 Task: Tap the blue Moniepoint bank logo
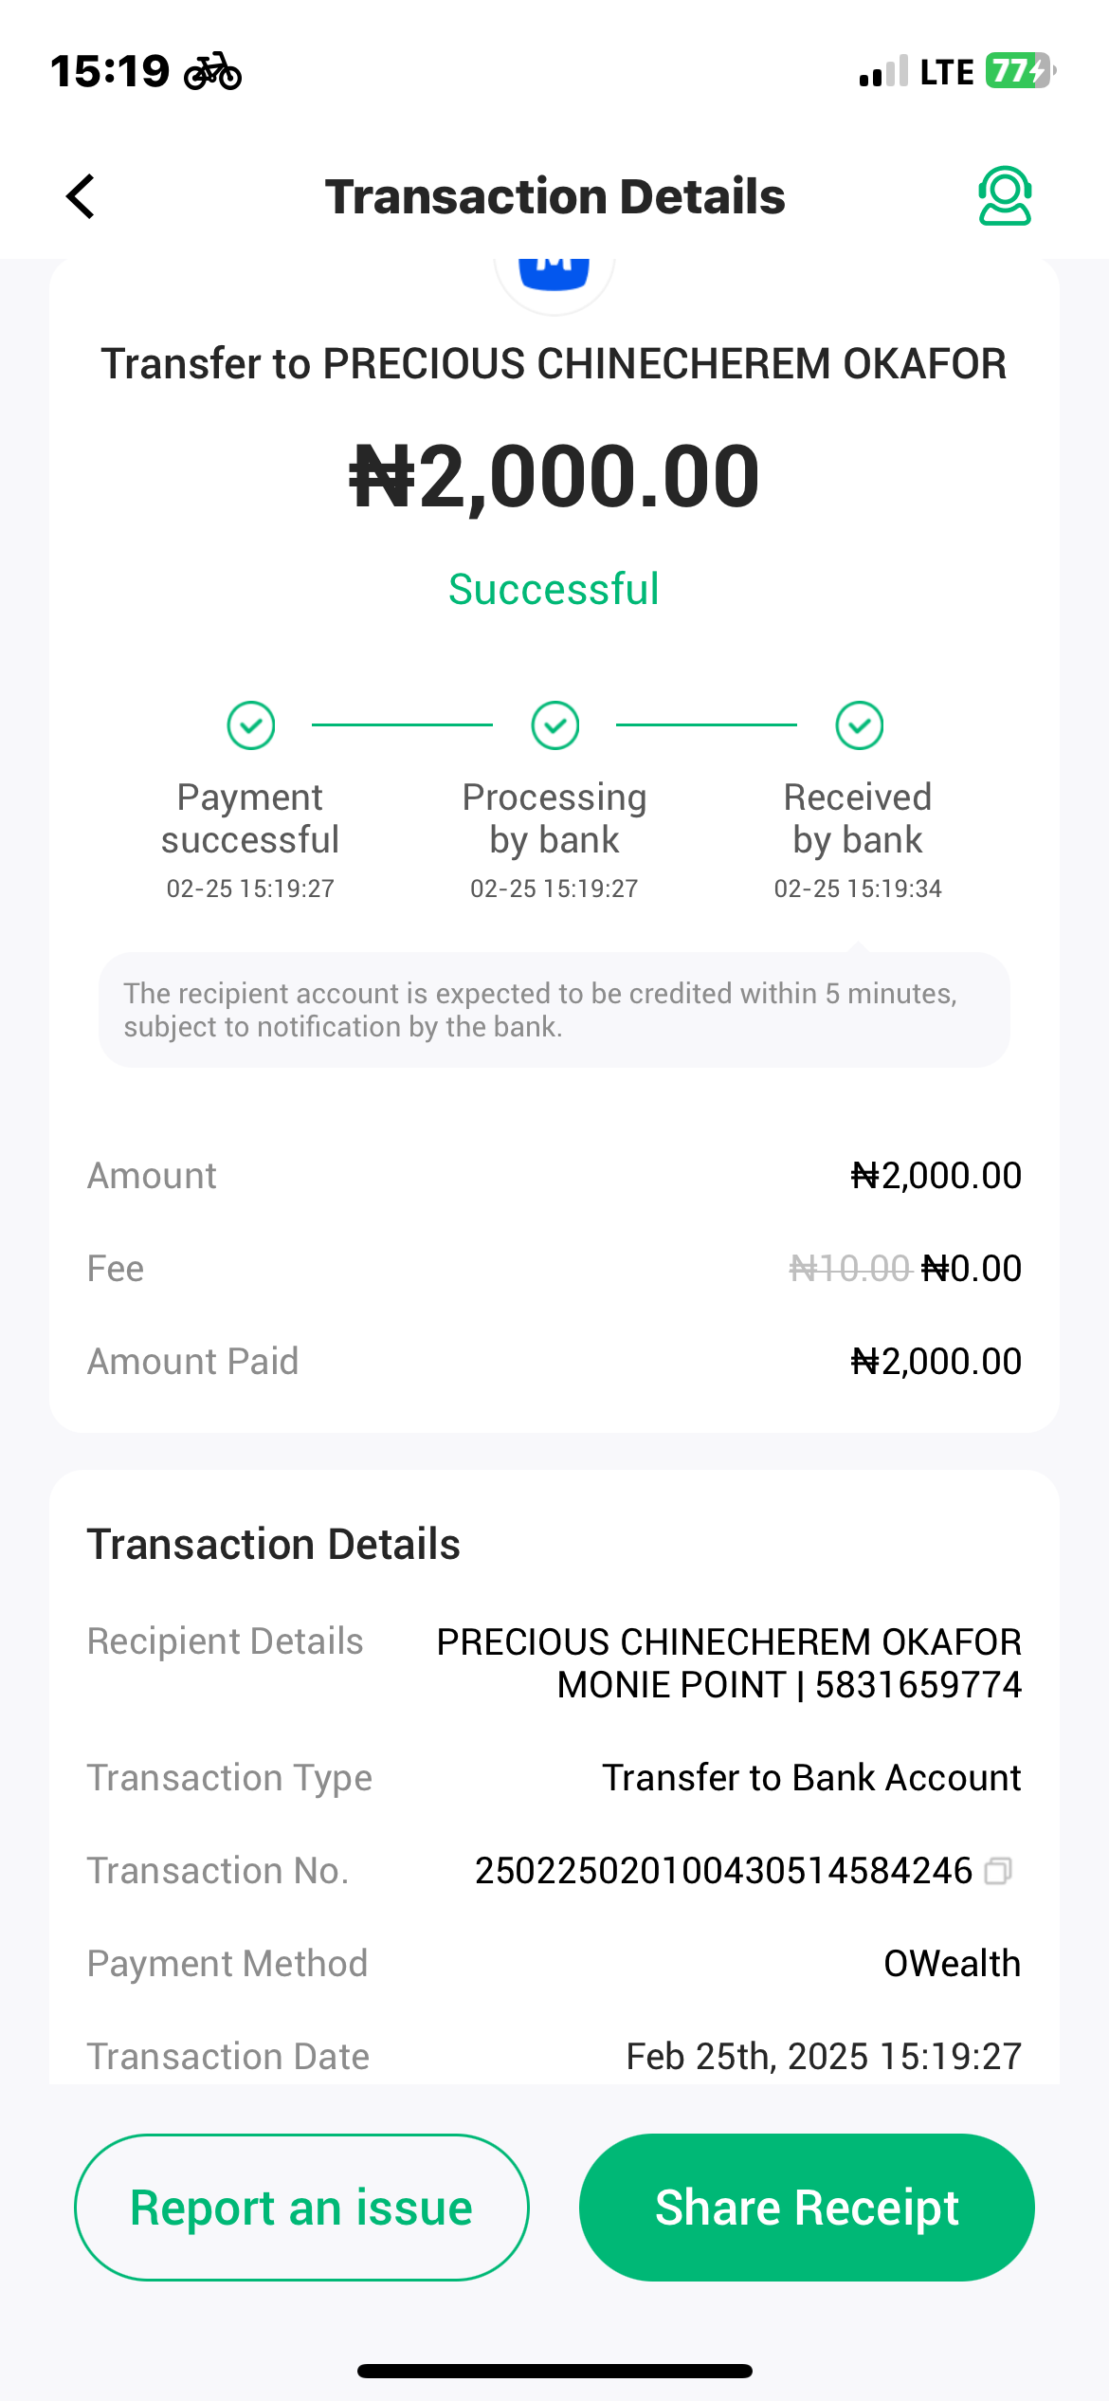point(554,272)
